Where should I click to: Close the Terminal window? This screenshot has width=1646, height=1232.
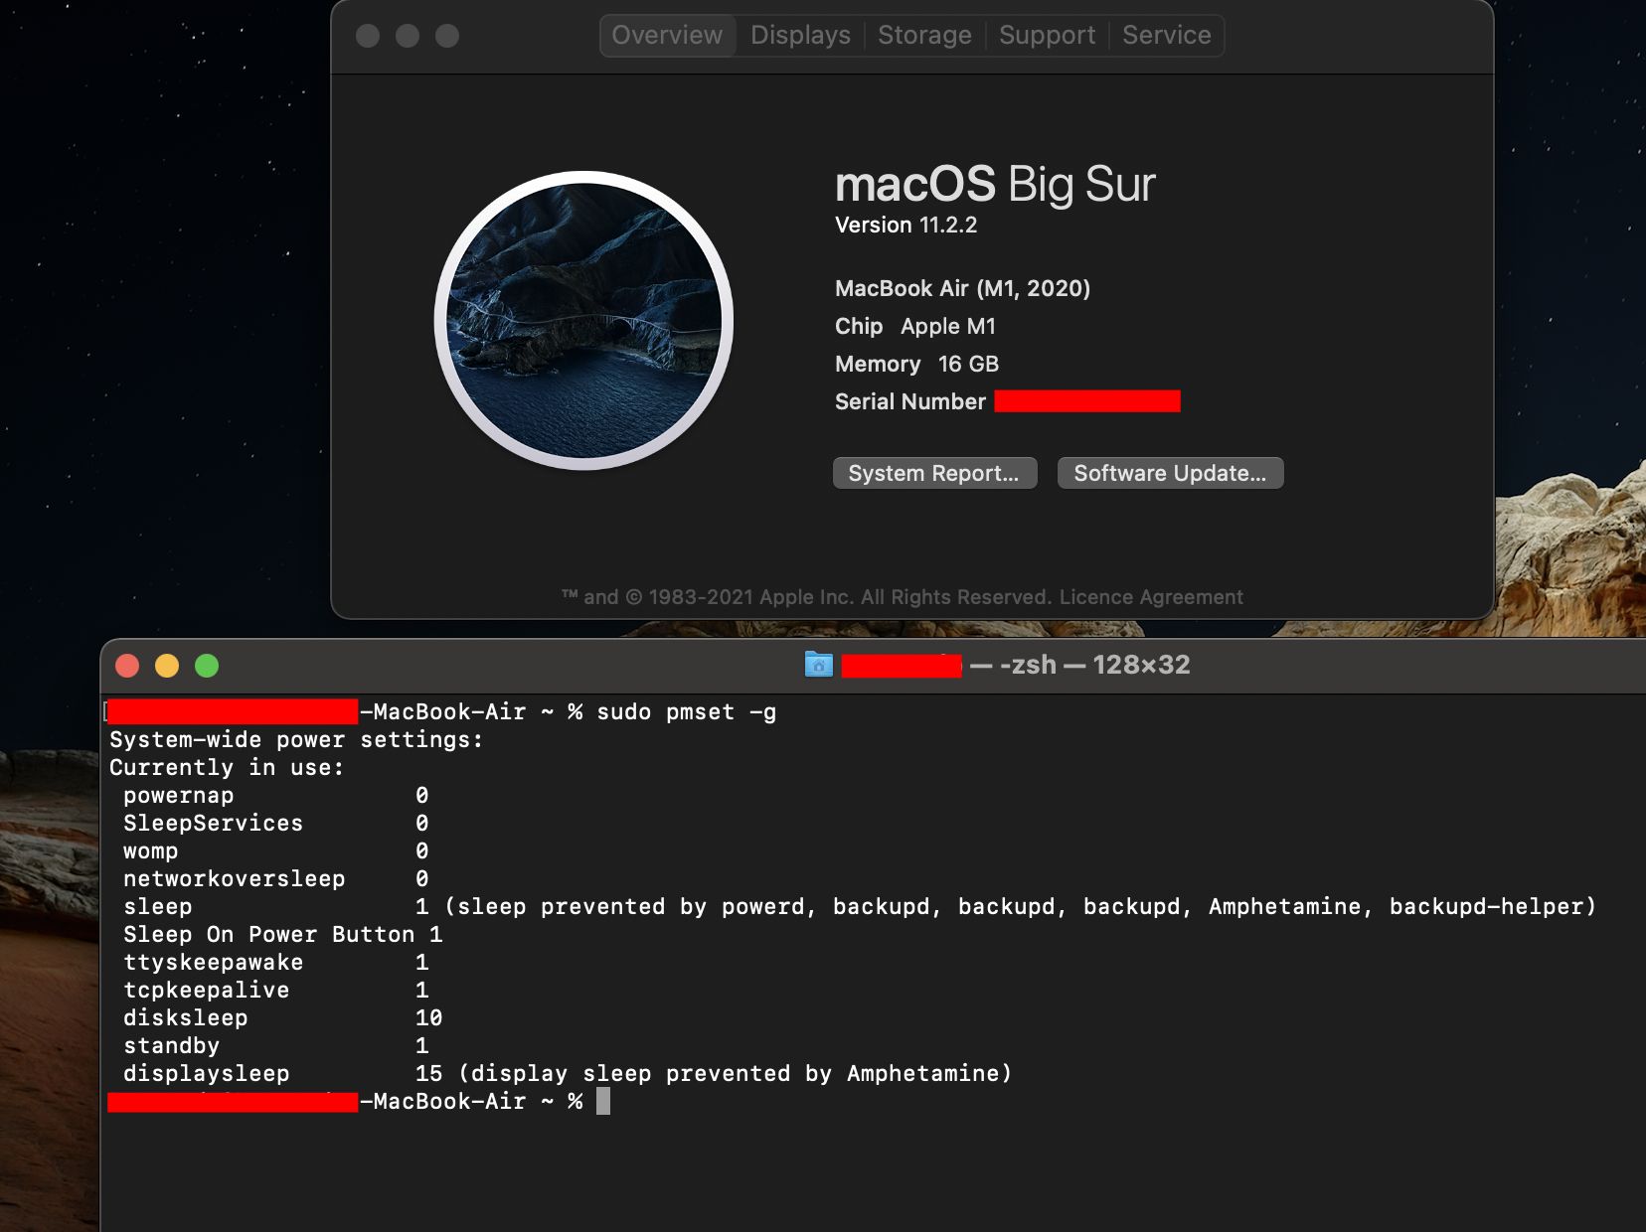(x=127, y=666)
